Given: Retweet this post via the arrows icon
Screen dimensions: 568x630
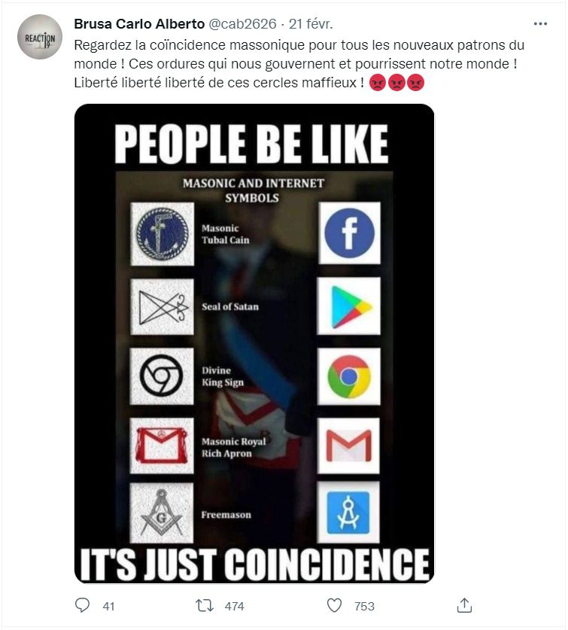Looking at the screenshot, I should point(205,605).
